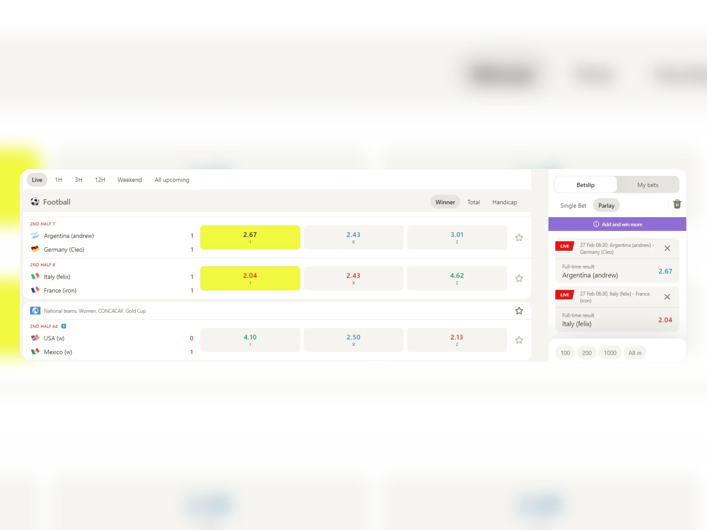
Task: Show the Handicap market
Action: coord(504,202)
